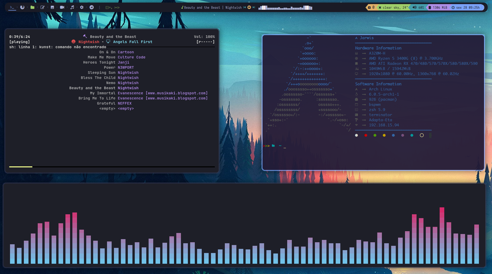The width and height of the screenshot is (492, 274).
Task: Open the musikaki.blogspot.com link for My Immortal
Action: point(177,93)
